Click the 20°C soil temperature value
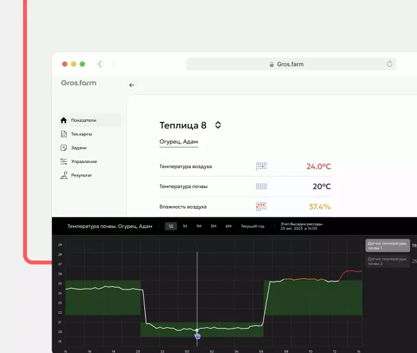Screen dimensions: 417x353 coord(322,187)
